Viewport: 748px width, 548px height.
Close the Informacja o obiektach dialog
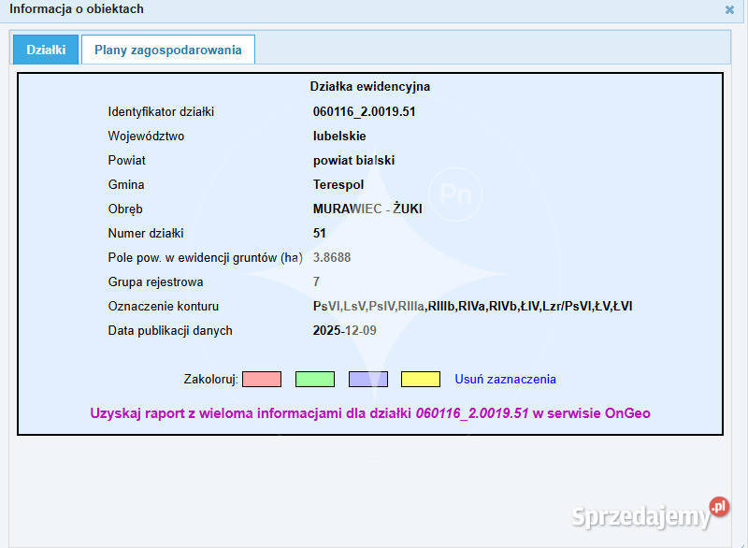729,9
